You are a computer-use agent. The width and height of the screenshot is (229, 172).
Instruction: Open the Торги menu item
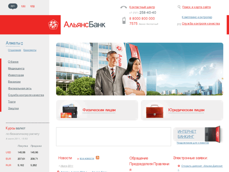coord(12,102)
